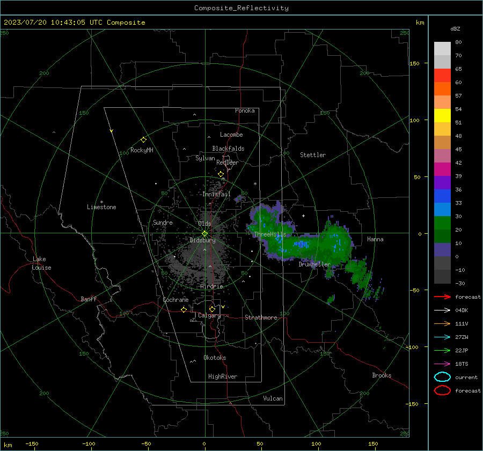Click the red forecast arrow legend icon
The width and height of the screenshot is (483, 451).
pyautogui.click(x=442, y=297)
